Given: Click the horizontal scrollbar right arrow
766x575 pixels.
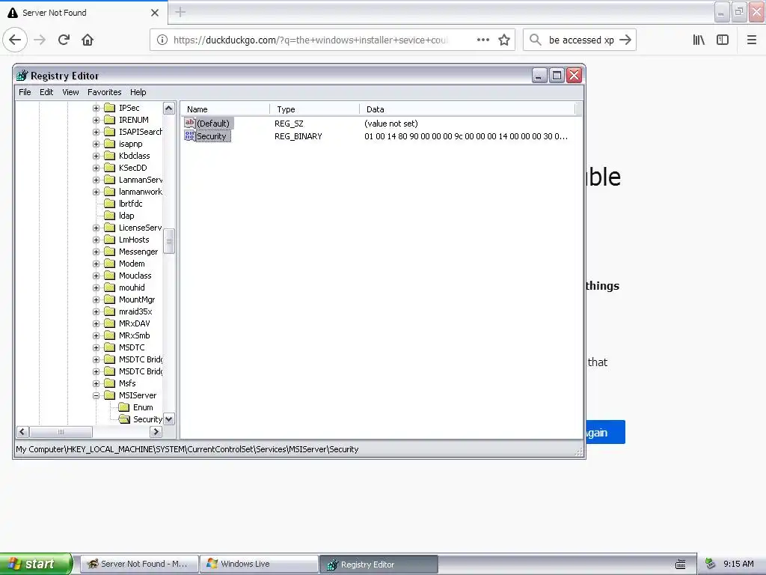Looking at the screenshot, I should (x=156, y=432).
